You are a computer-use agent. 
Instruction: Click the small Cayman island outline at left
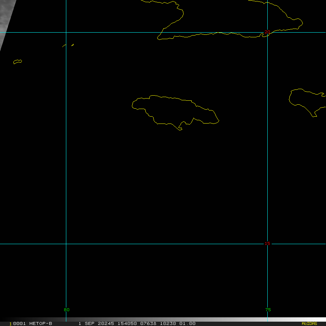tap(17, 62)
